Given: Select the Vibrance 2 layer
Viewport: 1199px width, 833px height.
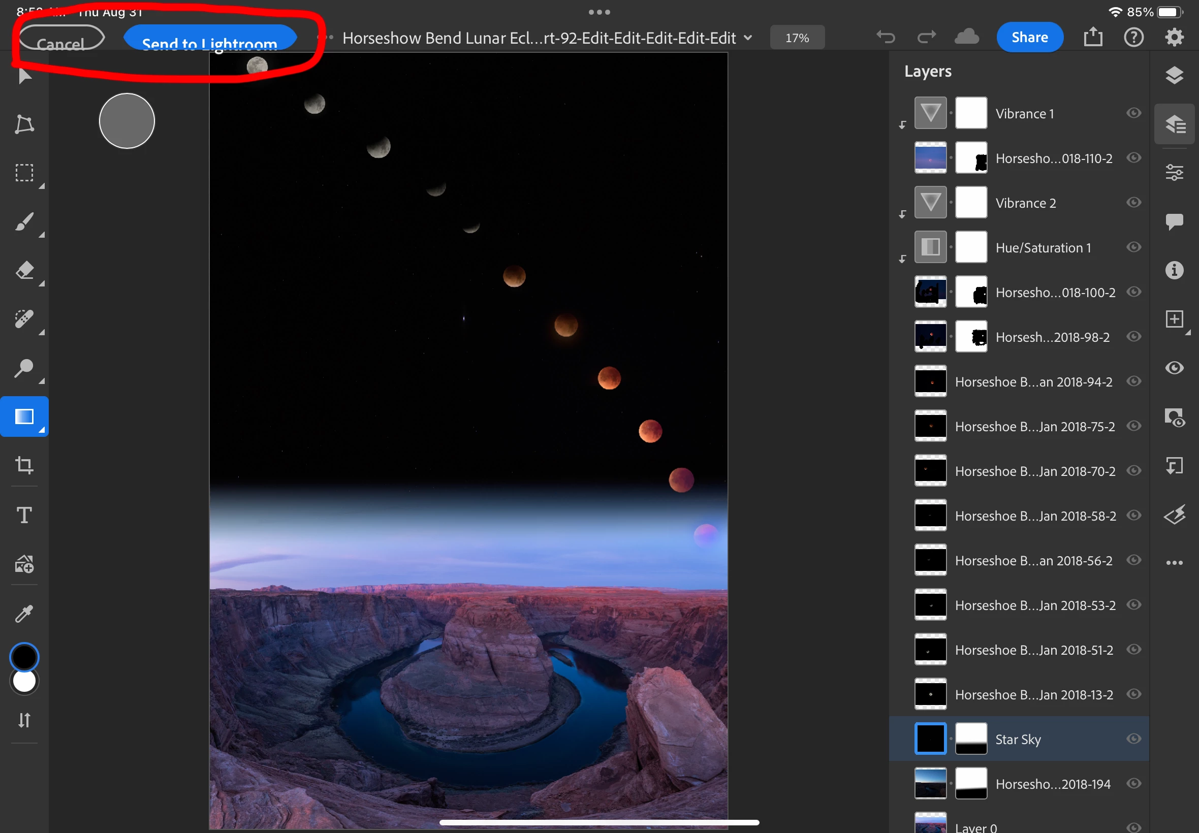Looking at the screenshot, I should (x=1025, y=203).
